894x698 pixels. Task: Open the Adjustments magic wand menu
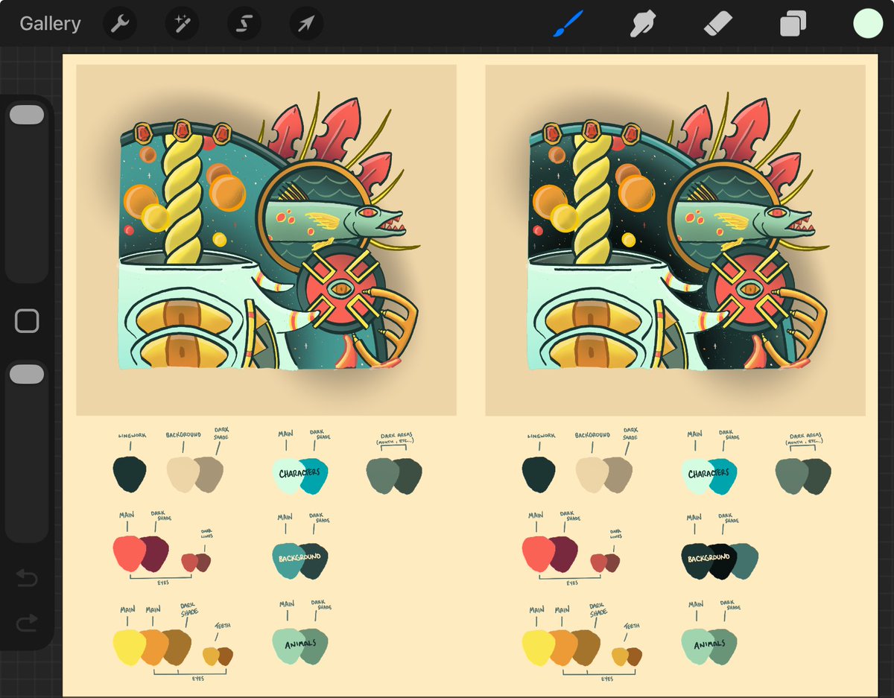(x=182, y=24)
